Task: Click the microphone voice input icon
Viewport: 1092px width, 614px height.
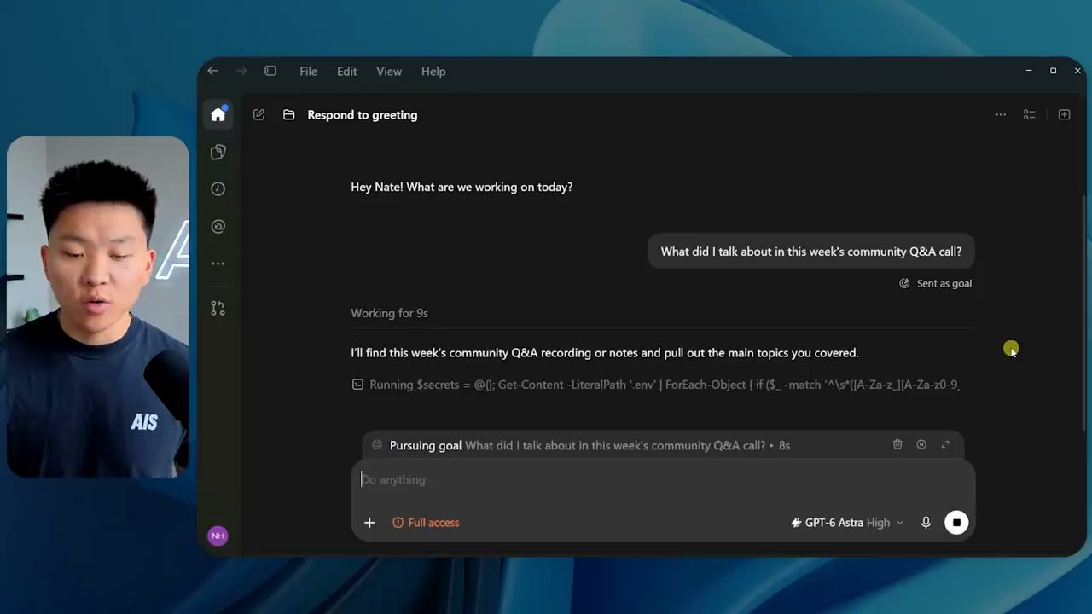Action: point(926,523)
